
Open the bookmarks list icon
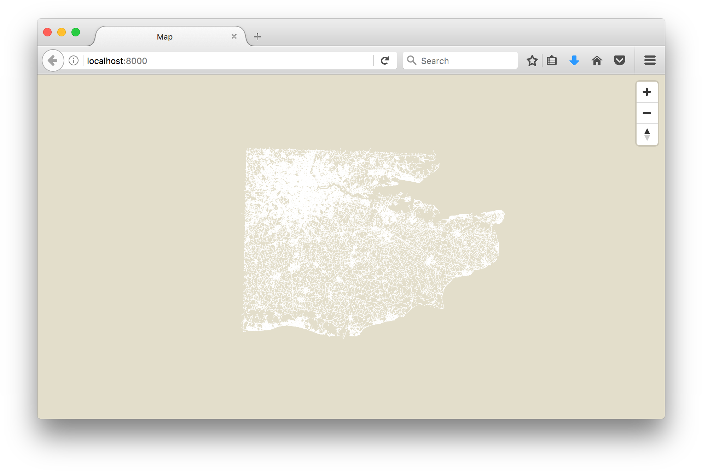pyautogui.click(x=552, y=60)
